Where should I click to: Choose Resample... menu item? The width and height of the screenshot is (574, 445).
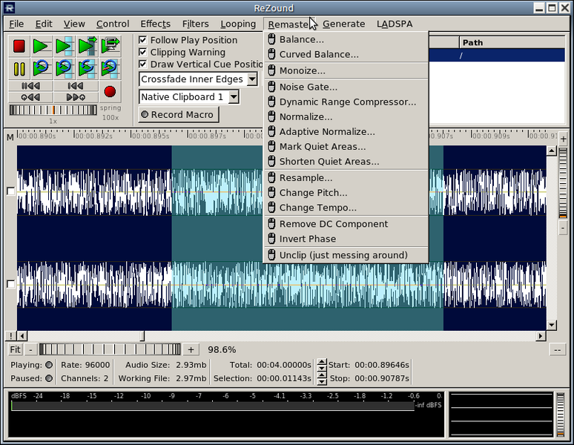[x=346, y=178]
